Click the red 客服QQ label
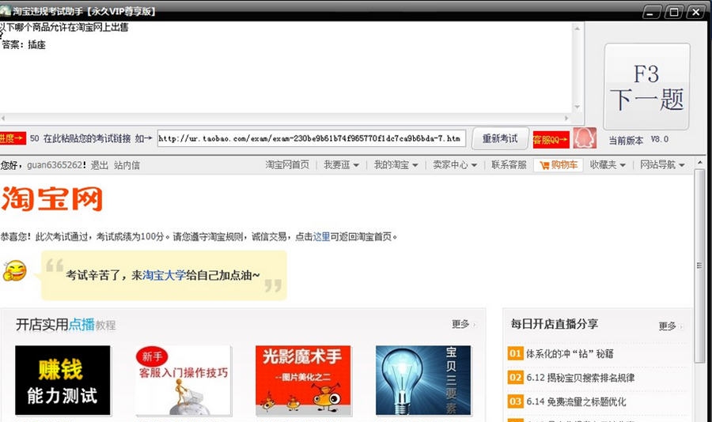Viewport: 712px width, 422px height. (x=551, y=139)
